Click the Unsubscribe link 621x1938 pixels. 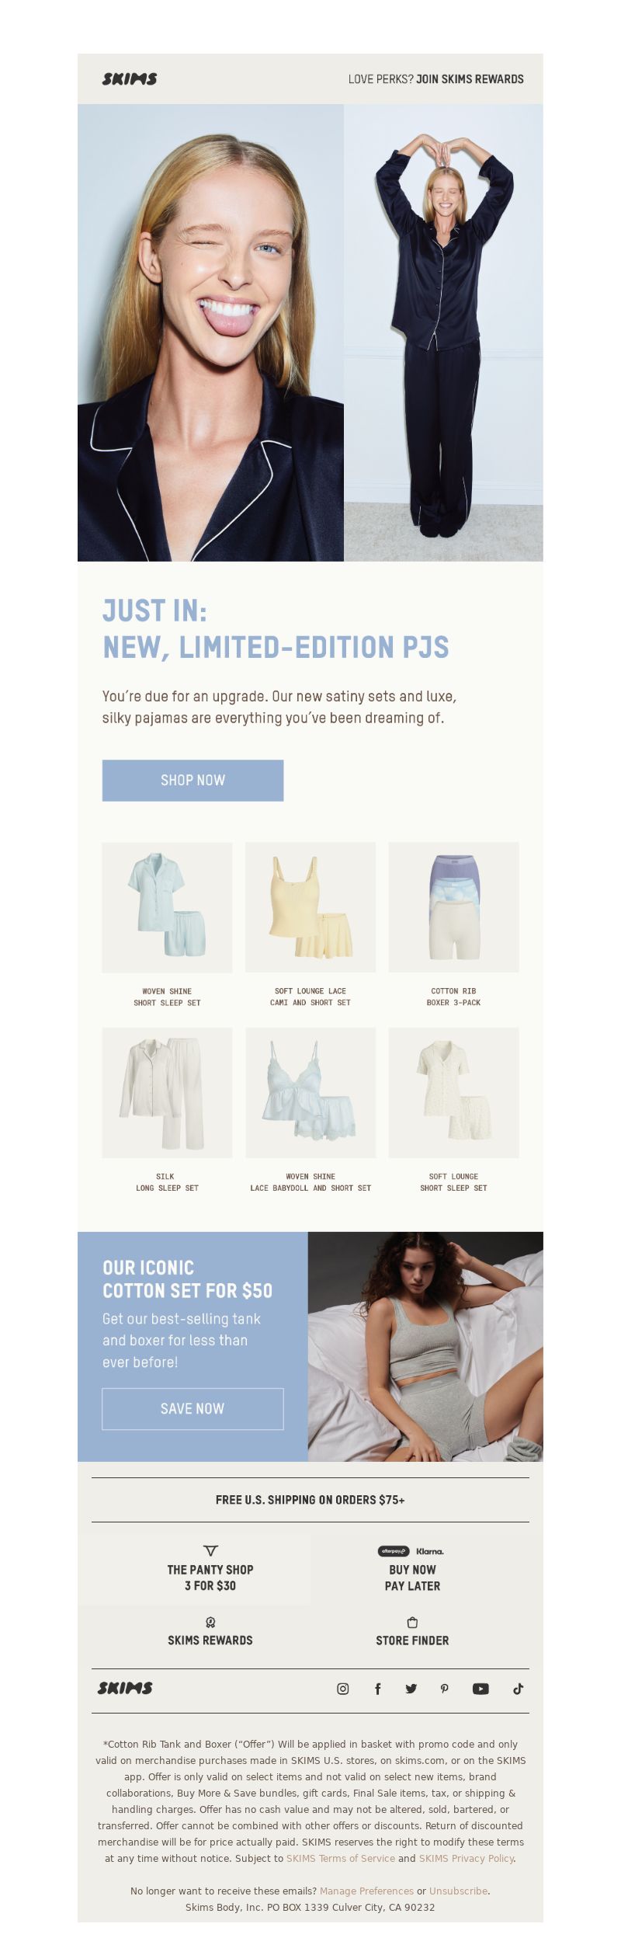458,1891
